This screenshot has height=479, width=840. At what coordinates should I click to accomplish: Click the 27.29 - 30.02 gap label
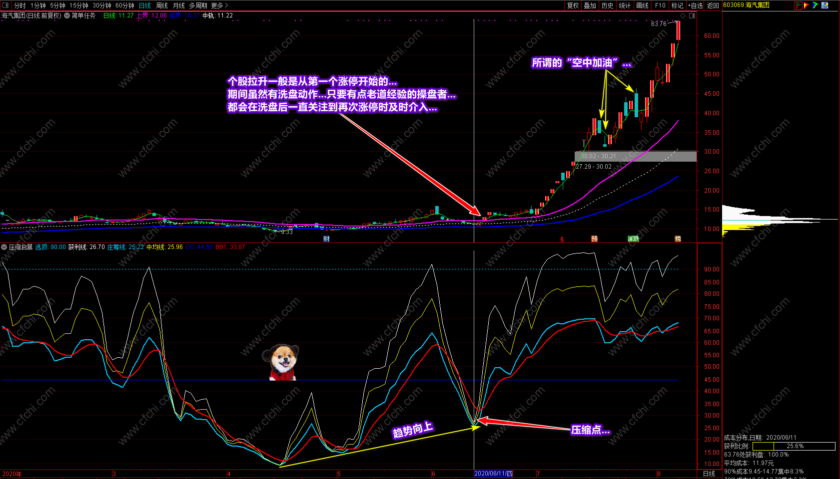(594, 167)
